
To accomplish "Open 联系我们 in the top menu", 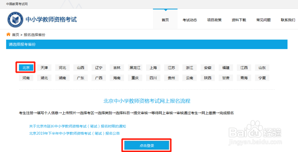I will (x=288, y=20).
